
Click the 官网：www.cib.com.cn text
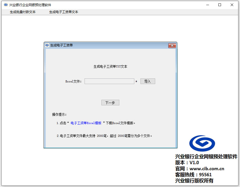pyautogui.click(x=200, y=169)
